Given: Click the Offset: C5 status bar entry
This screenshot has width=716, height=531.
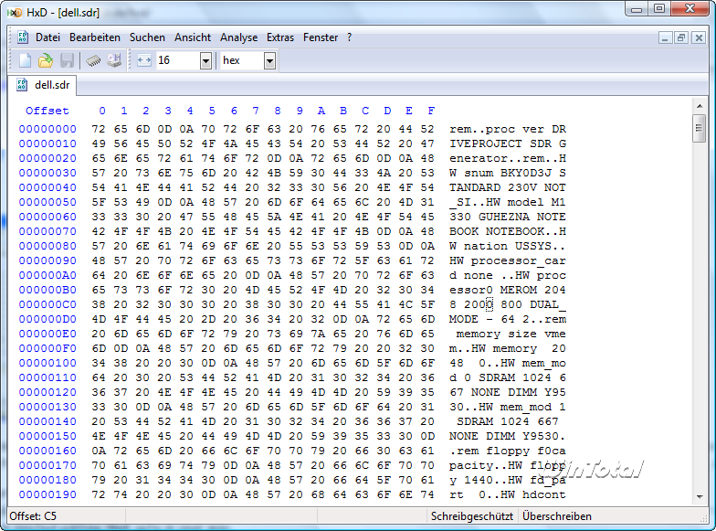Looking at the screenshot, I should click(33, 515).
